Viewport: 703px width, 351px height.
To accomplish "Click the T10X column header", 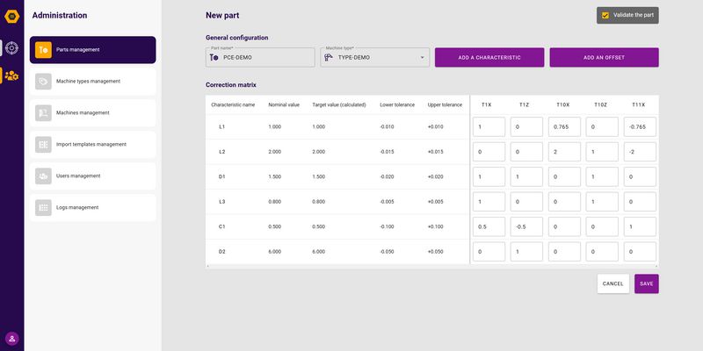I will (x=563, y=104).
